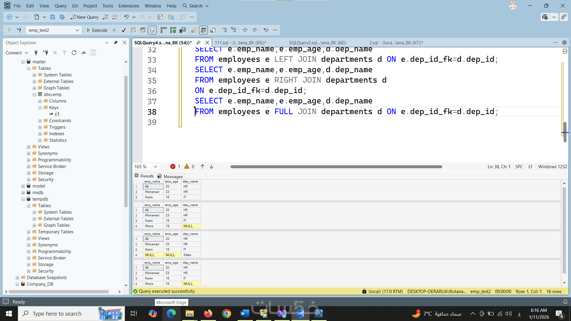Click the Object Explorer filter icon

65,53
